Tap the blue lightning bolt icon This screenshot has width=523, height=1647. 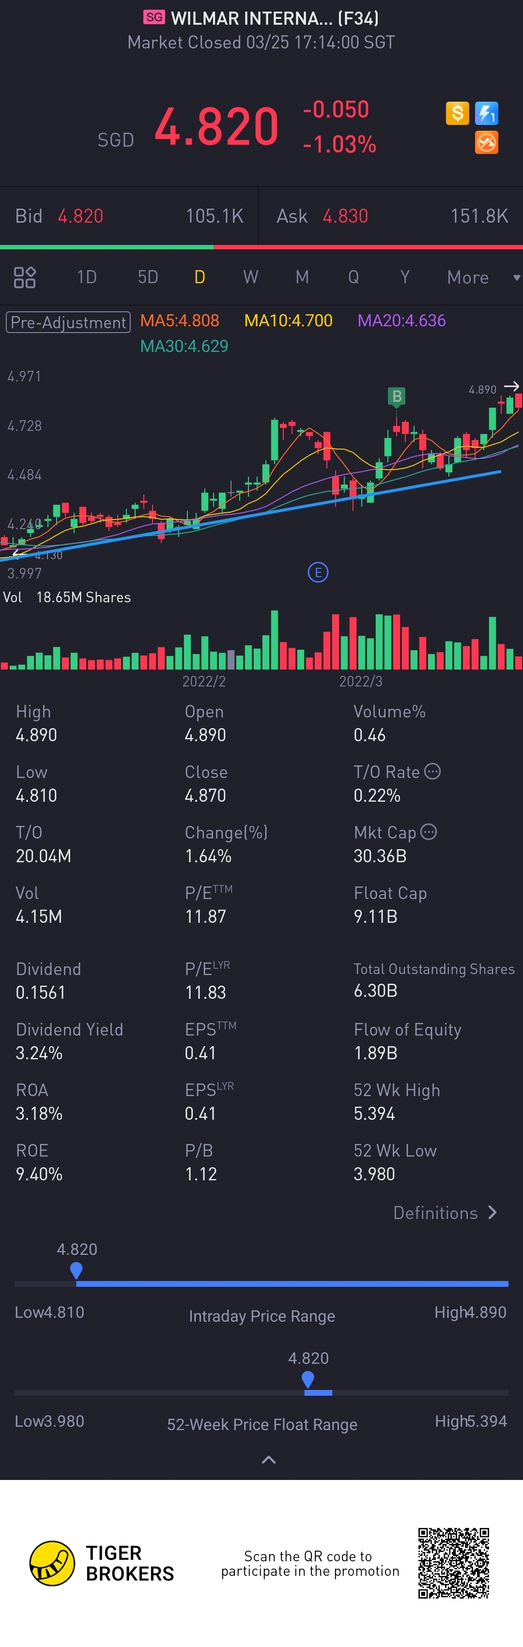[487, 114]
